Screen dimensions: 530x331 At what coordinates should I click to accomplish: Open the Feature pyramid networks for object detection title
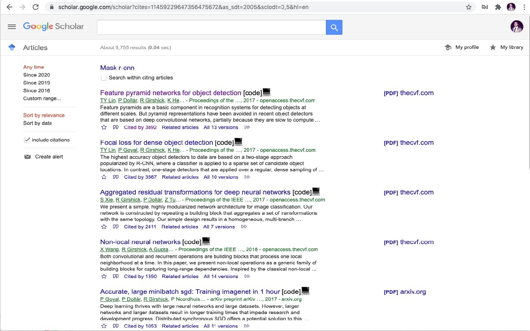tap(171, 93)
